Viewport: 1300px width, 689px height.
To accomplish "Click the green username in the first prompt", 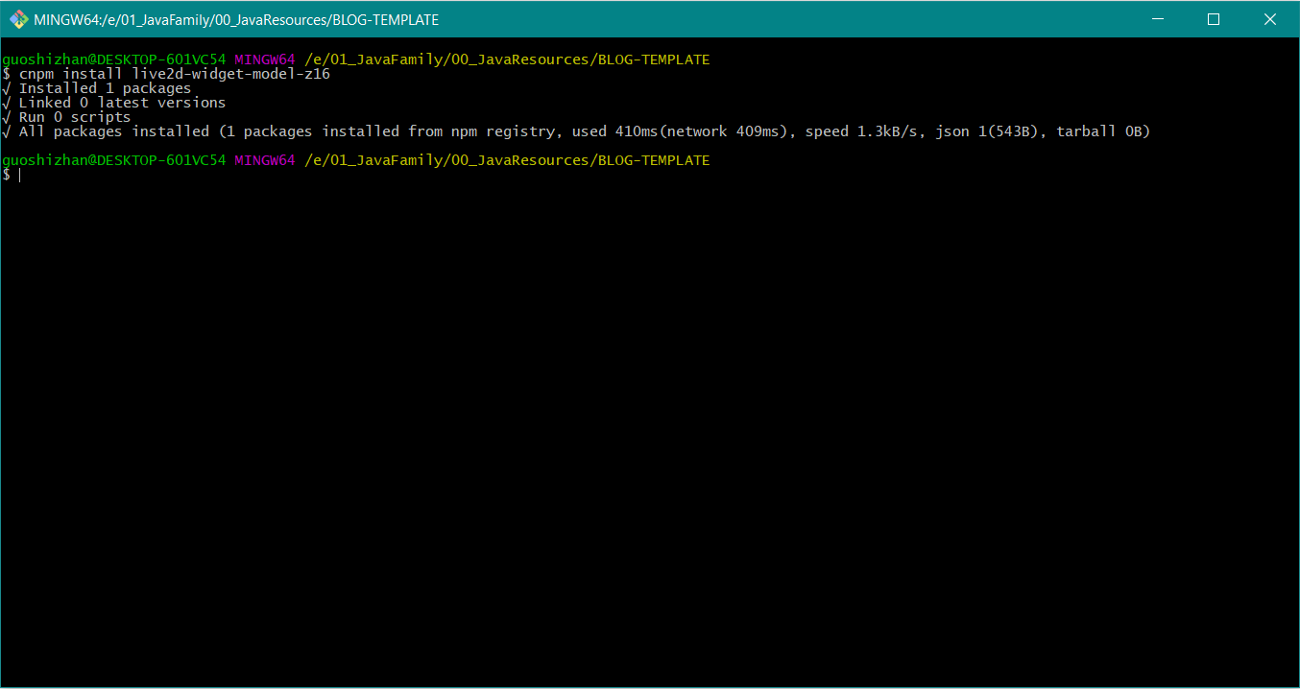I will (x=113, y=59).
